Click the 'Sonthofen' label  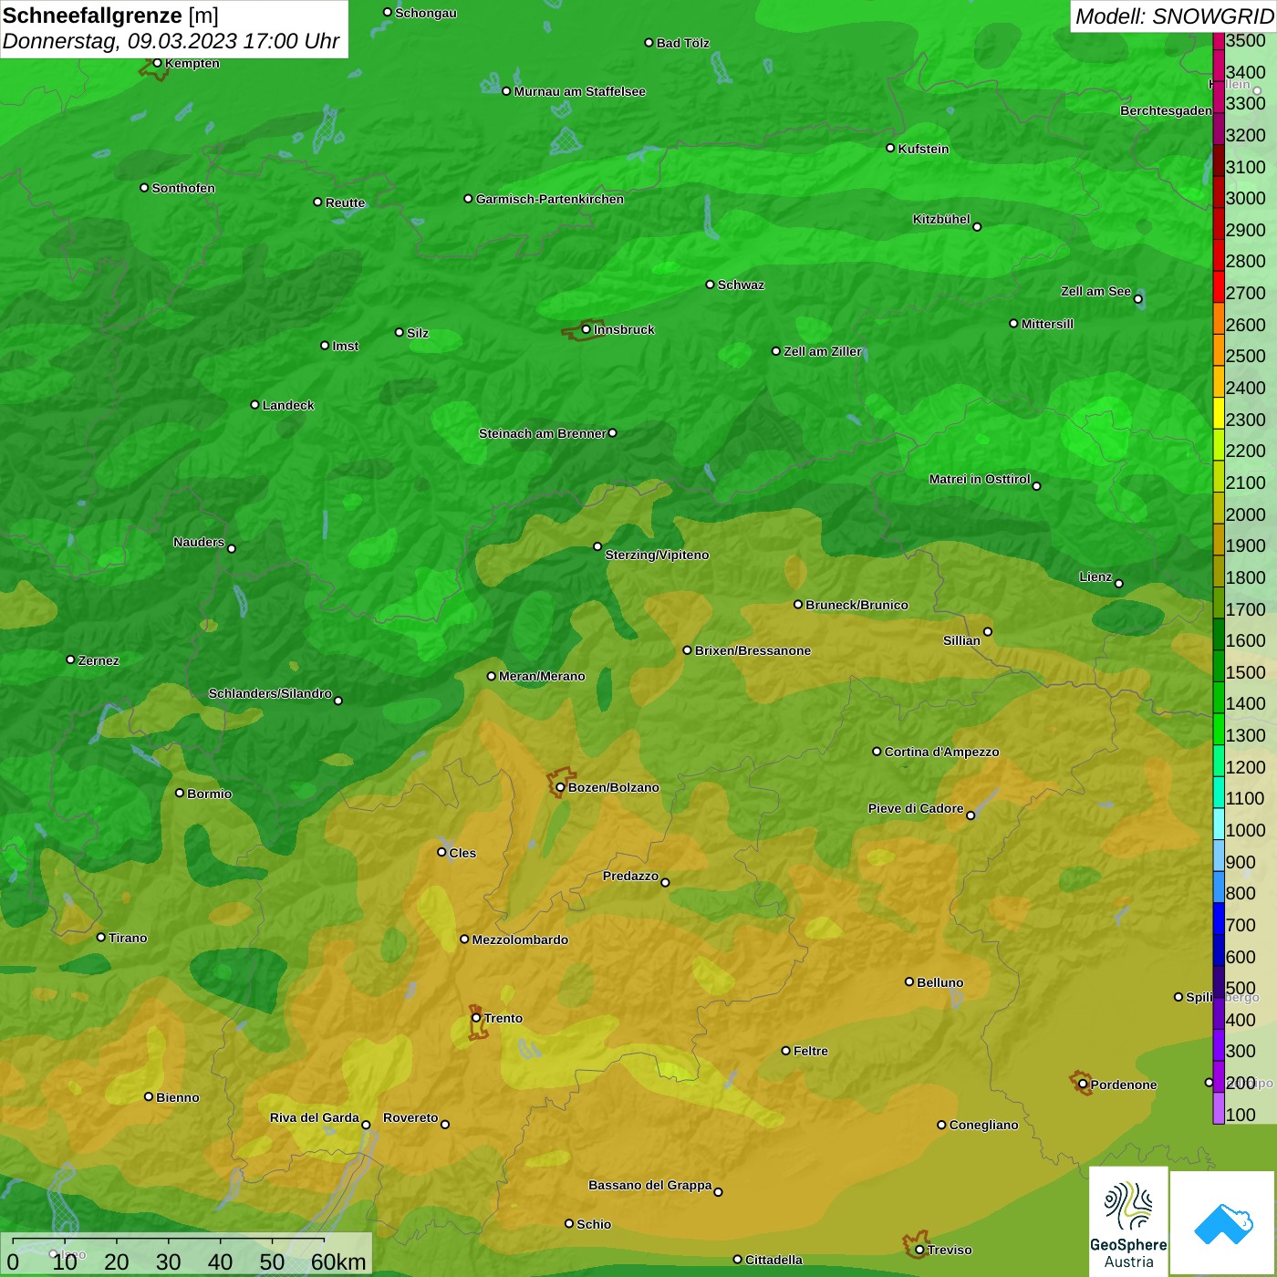(183, 188)
